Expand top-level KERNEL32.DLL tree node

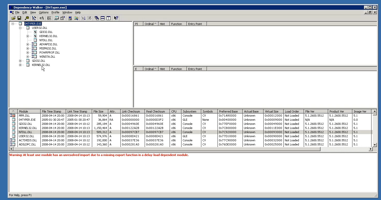20,65
